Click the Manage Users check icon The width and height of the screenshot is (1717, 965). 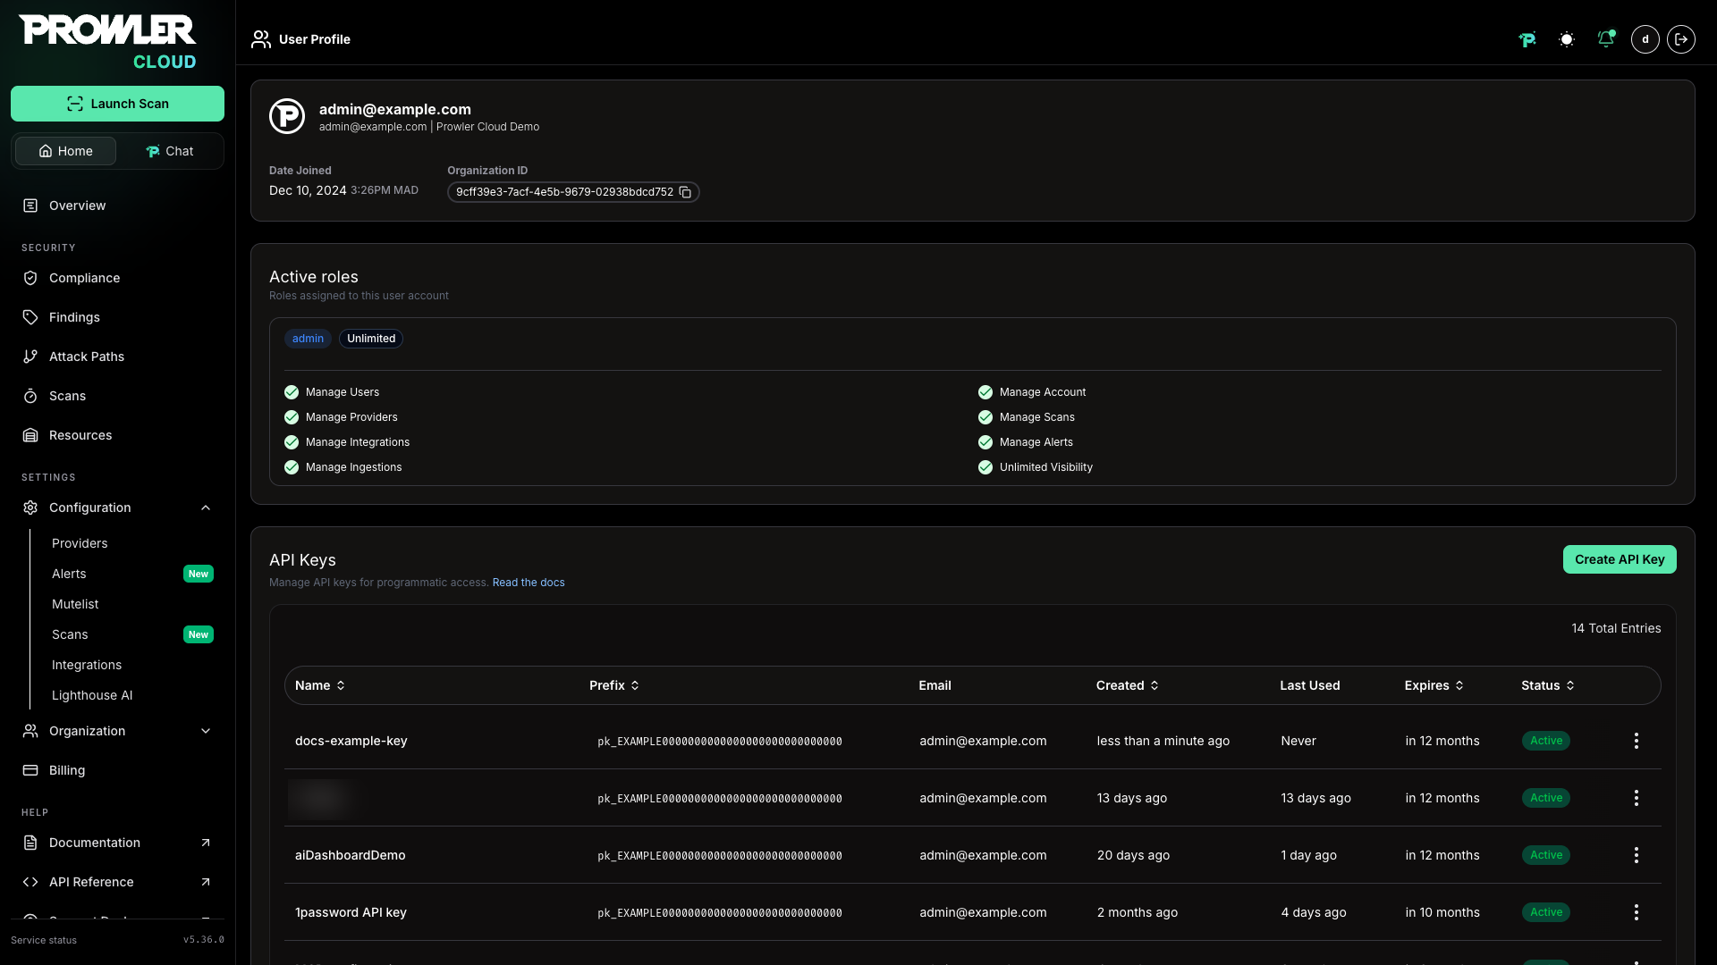[x=292, y=392]
